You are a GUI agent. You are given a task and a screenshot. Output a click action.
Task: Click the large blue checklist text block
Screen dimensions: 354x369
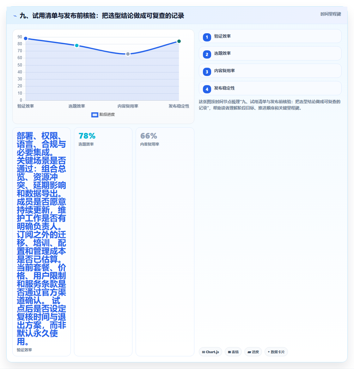tap(41, 239)
